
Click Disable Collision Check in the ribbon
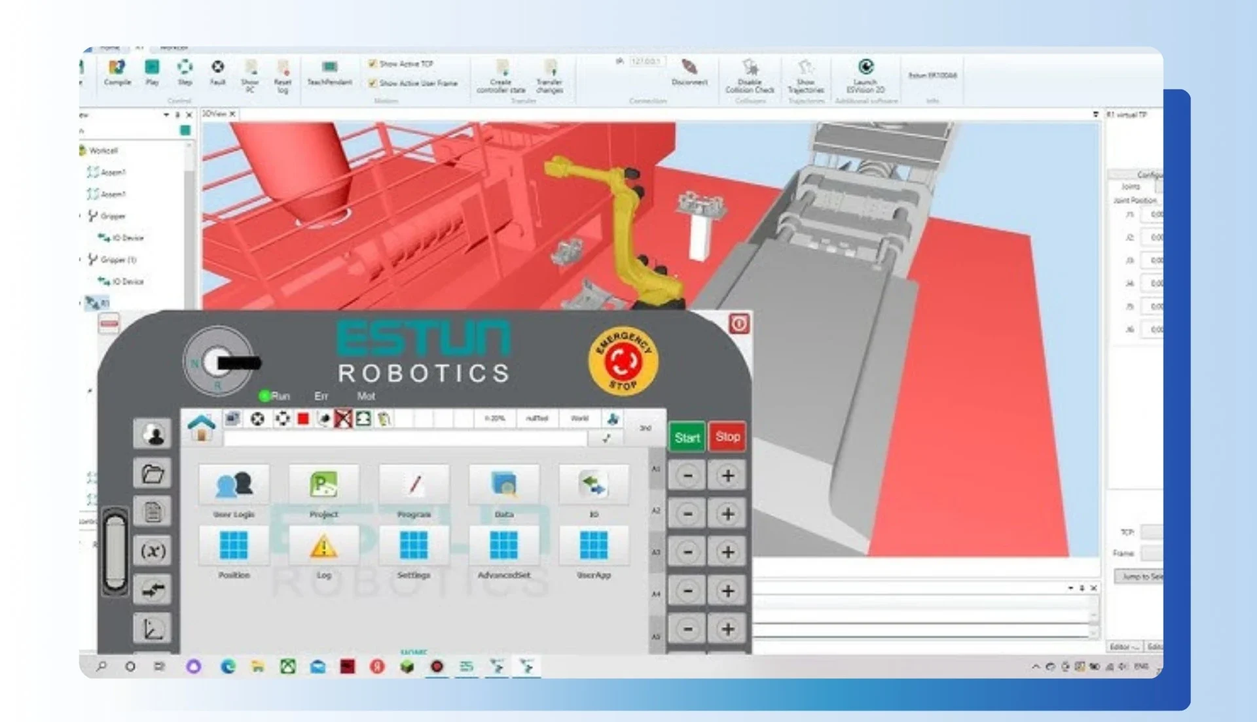pos(750,77)
